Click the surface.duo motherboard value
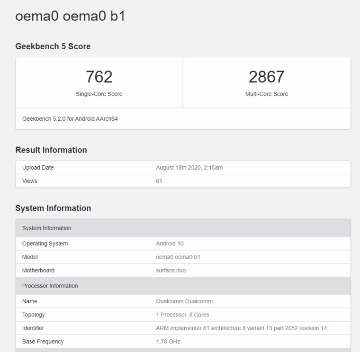 (x=171, y=271)
